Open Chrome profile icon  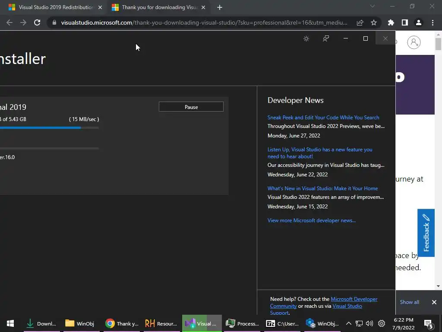(x=419, y=22)
